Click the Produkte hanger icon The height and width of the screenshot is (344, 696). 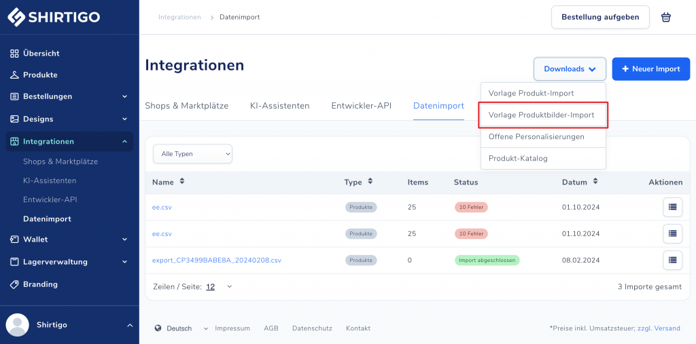tap(15, 75)
